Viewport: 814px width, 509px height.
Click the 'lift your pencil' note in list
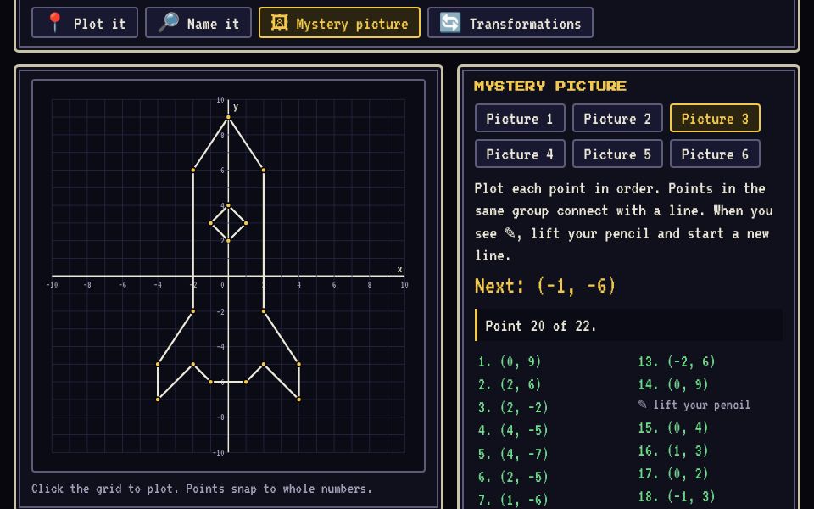pyautogui.click(x=694, y=405)
